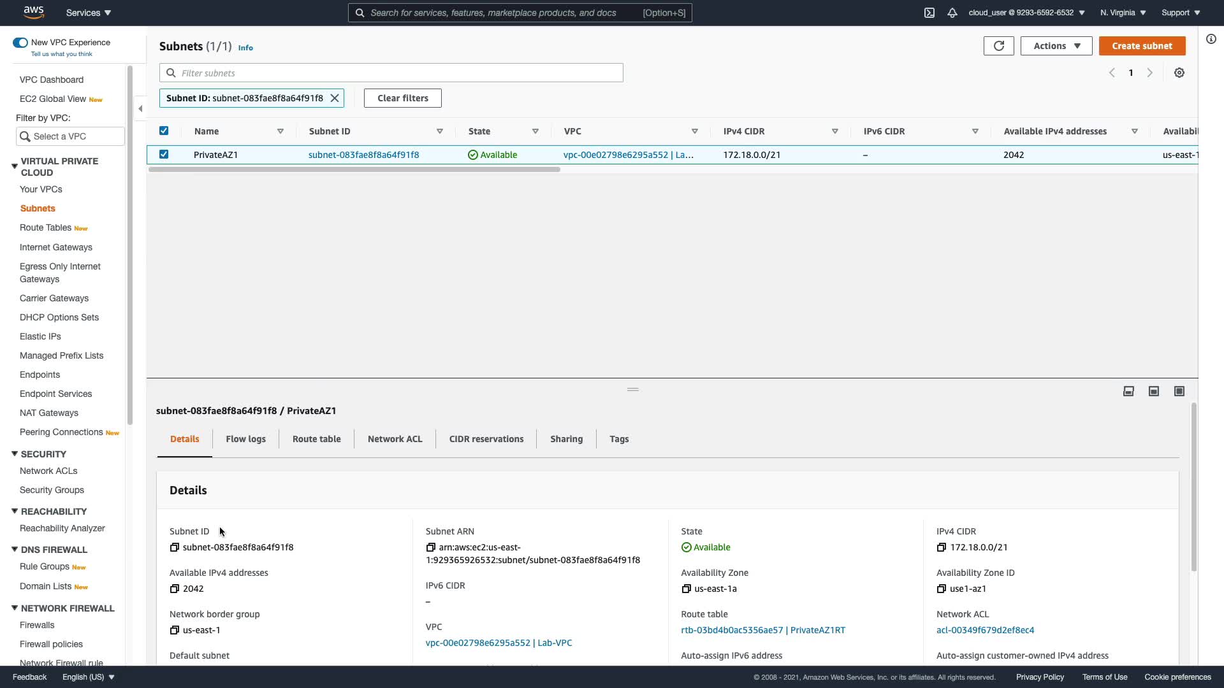The width and height of the screenshot is (1224, 688).
Task: Toggle the select-all header checkbox
Action: pos(164,131)
